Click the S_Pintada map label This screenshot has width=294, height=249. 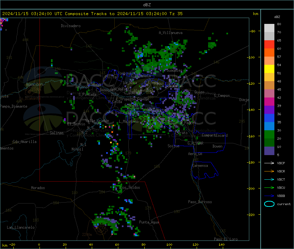point(87,95)
